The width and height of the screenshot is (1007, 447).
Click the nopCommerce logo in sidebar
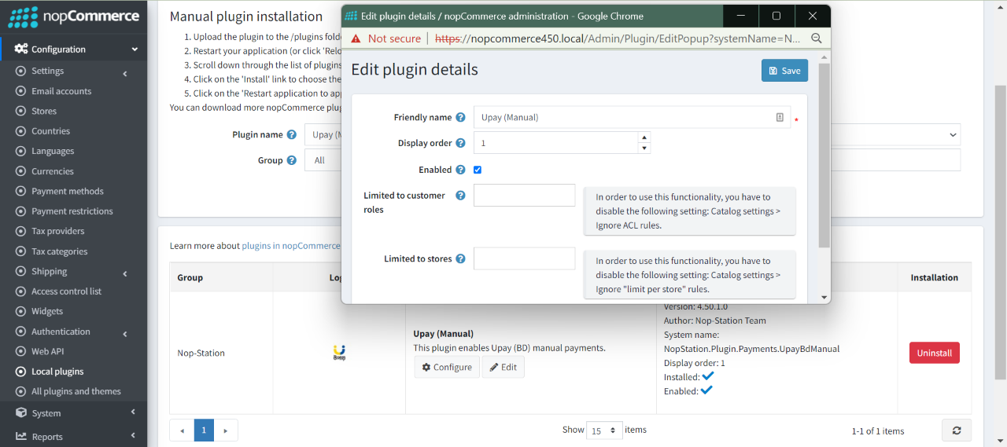tap(73, 16)
